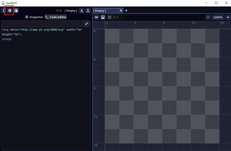Click the snap value field showing 0.5
Viewport: 231px width, 151px height.
(x=117, y=17)
